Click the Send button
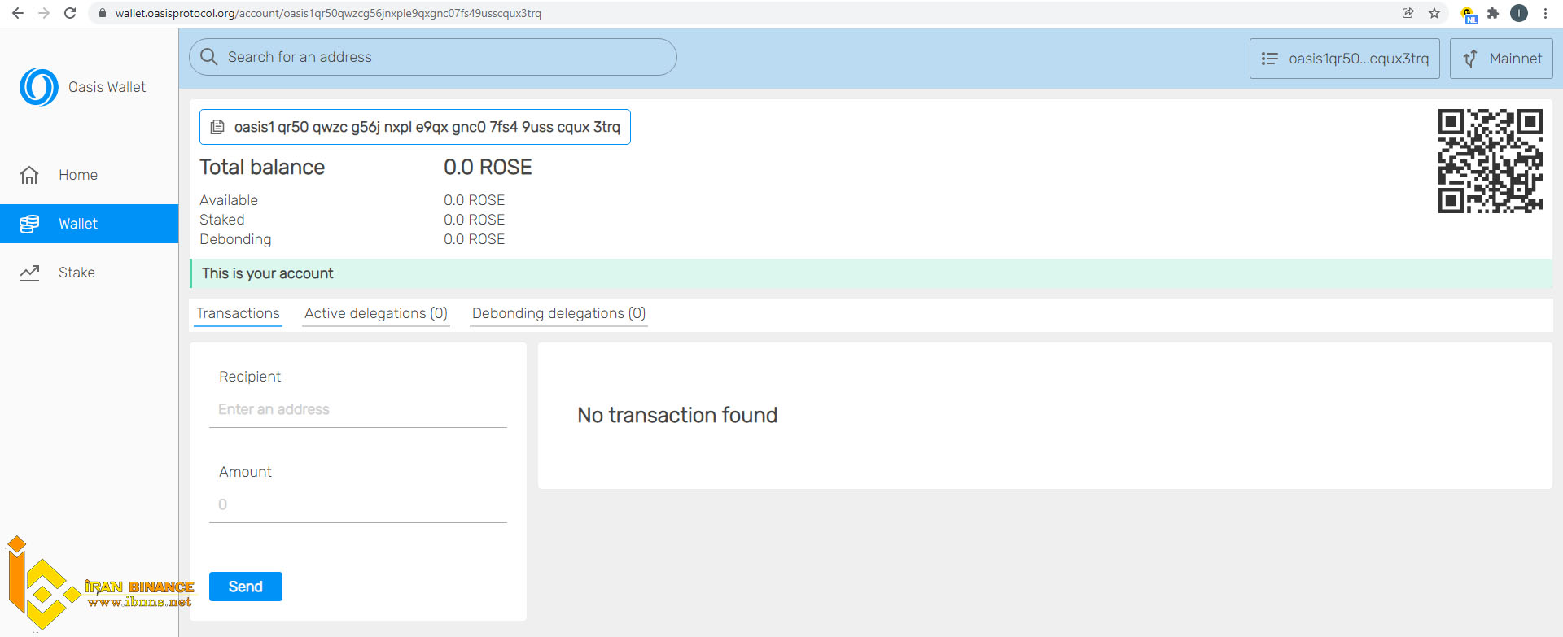Viewport: 1563px width, 637px height. click(246, 587)
